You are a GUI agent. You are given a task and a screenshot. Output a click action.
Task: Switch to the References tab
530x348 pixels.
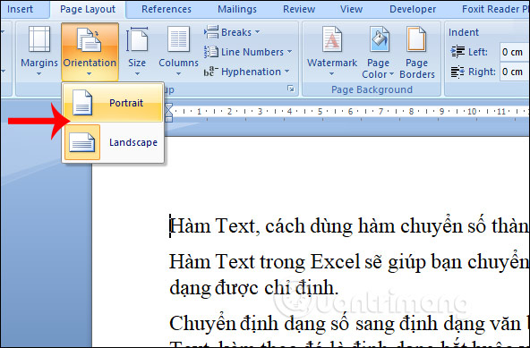(167, 9)
